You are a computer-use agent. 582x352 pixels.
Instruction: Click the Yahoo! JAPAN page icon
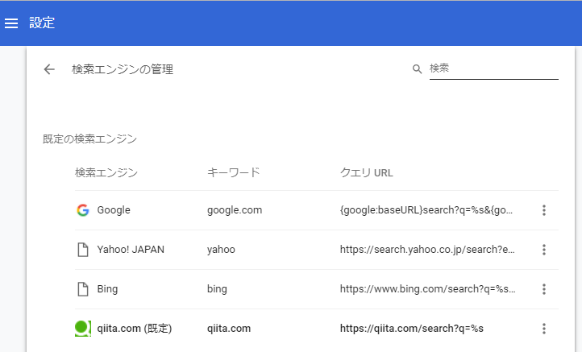coord(83,250)
